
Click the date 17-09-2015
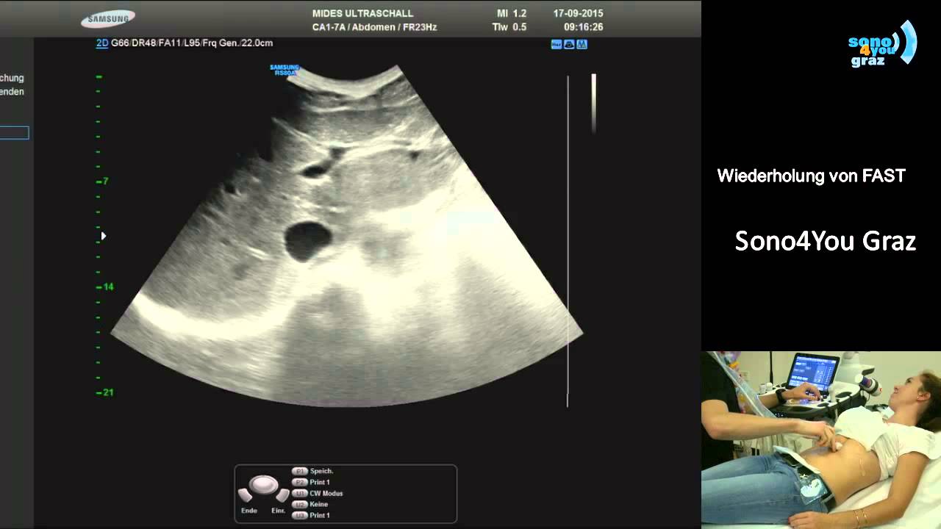[578, 14]
